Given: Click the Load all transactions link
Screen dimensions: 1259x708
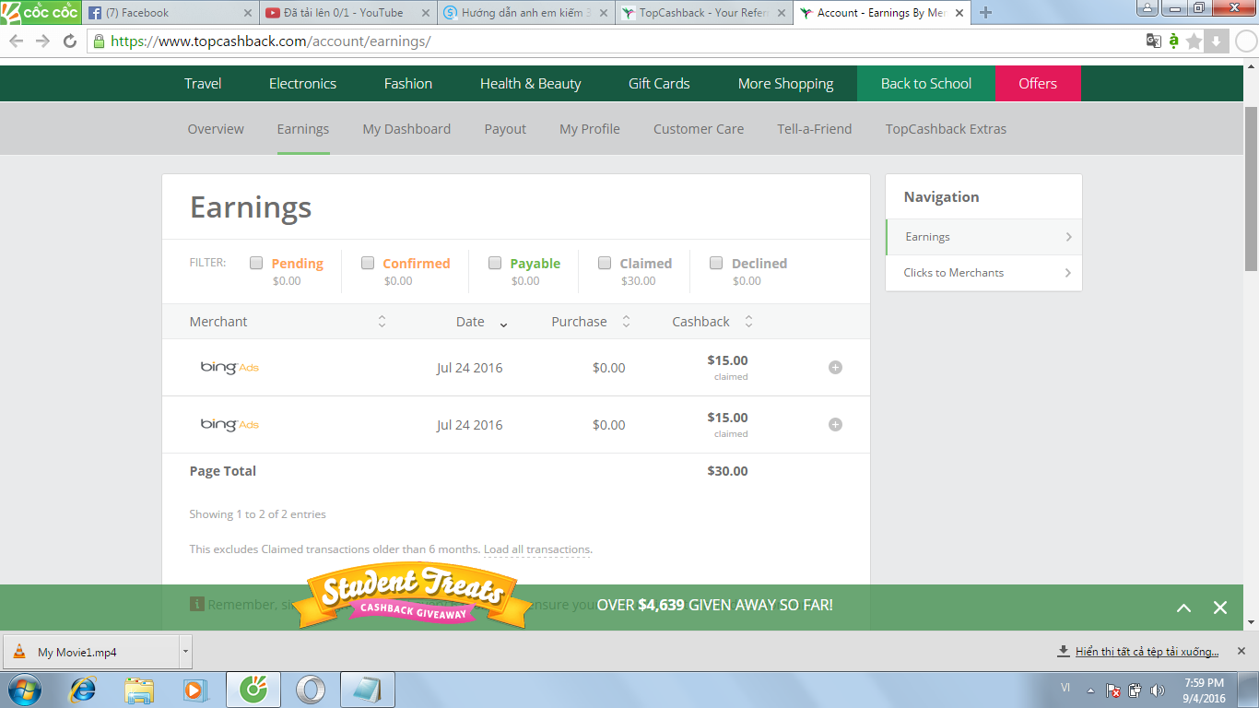Looking at the screenshot, I should (x=537, y=549).
